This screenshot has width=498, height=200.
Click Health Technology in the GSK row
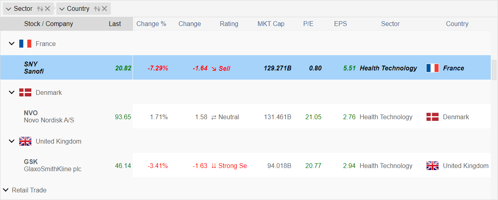pyautogui.click(x=386, y=166)
